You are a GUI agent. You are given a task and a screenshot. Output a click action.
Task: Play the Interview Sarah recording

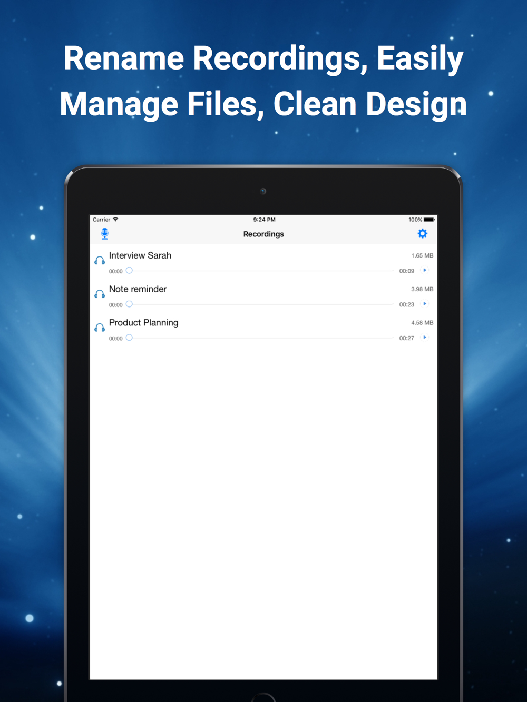pyautogui.click(x=425, y=270)
